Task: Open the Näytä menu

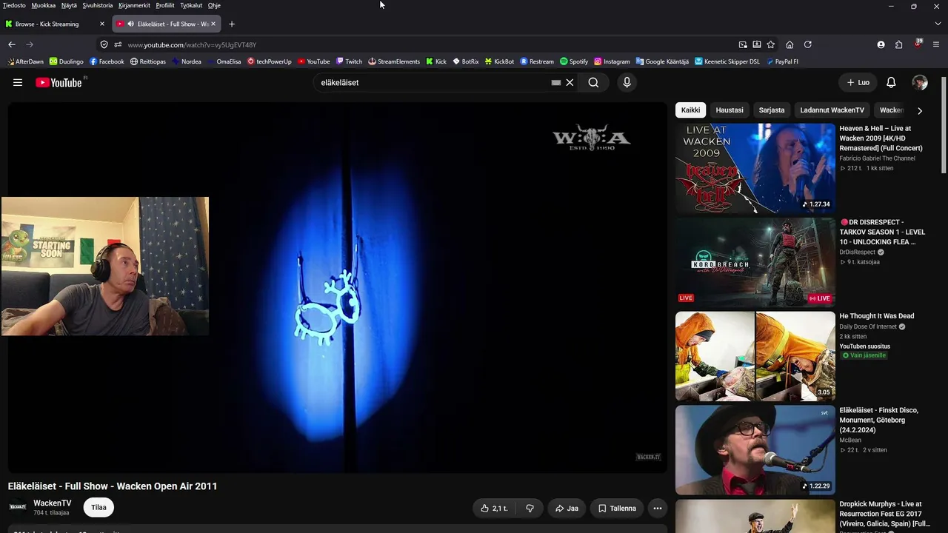Action: pyautogui.click(x=69, y=5)
